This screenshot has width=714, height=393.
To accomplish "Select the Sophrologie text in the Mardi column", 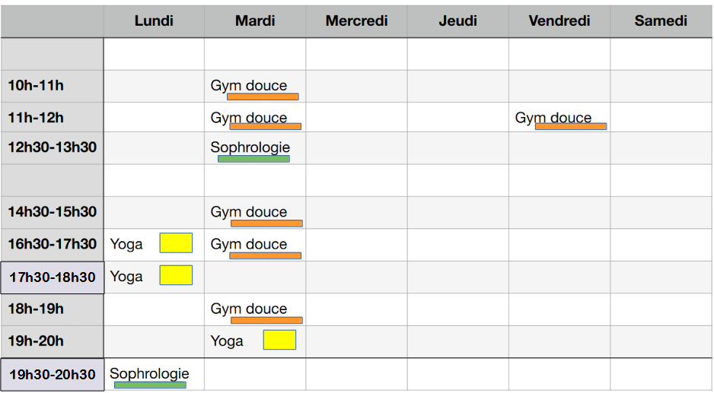I will click(250, 147).
